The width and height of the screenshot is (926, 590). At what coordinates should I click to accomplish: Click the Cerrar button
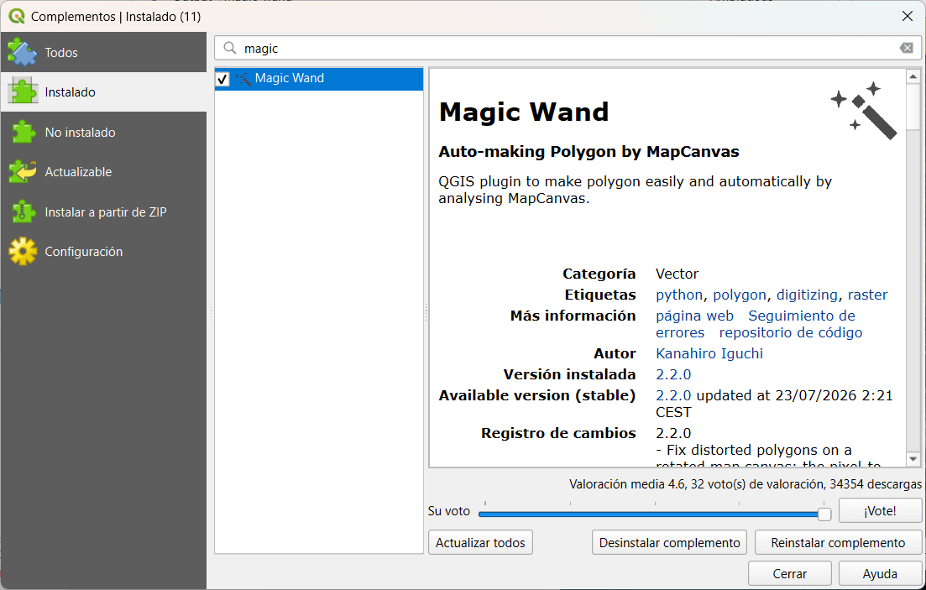(x=790, y=573)
